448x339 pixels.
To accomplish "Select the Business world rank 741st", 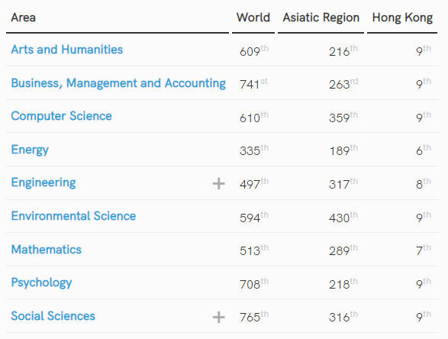I will 253,84.
